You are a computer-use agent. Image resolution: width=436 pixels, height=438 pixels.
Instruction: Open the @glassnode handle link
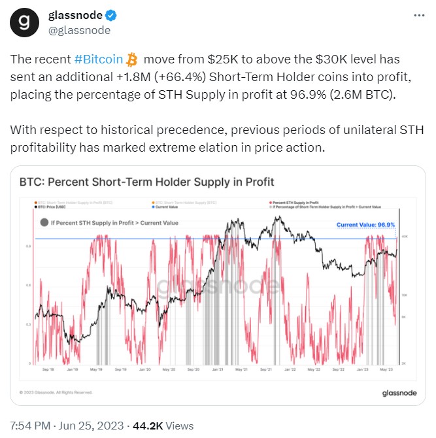[x=79, y=30]
